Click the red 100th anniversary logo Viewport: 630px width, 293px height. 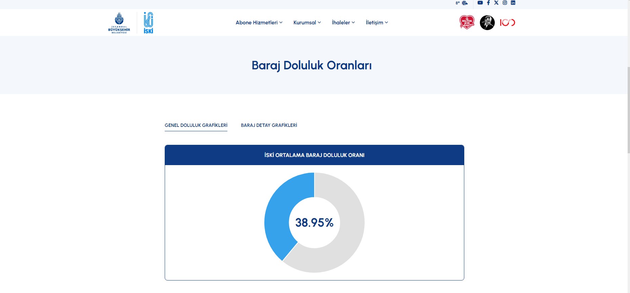507,22
